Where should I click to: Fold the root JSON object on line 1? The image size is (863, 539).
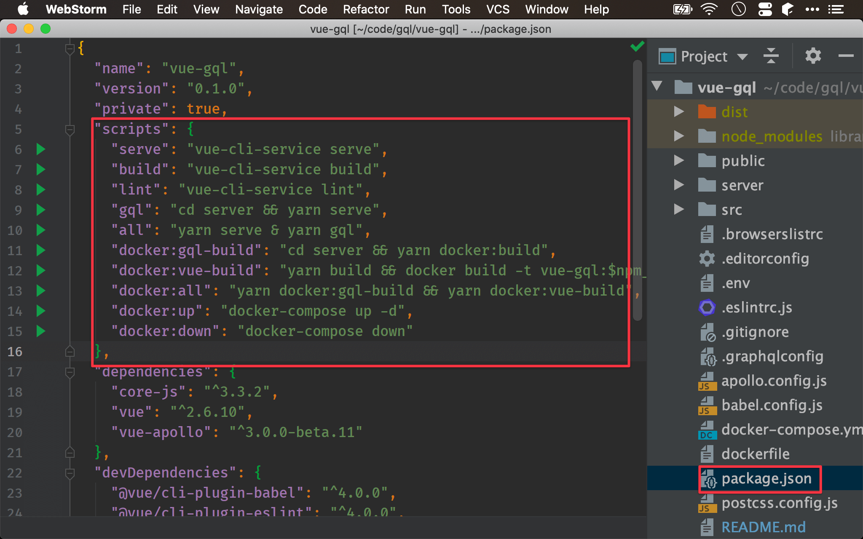pyautogui.click(x=70, y=49)
